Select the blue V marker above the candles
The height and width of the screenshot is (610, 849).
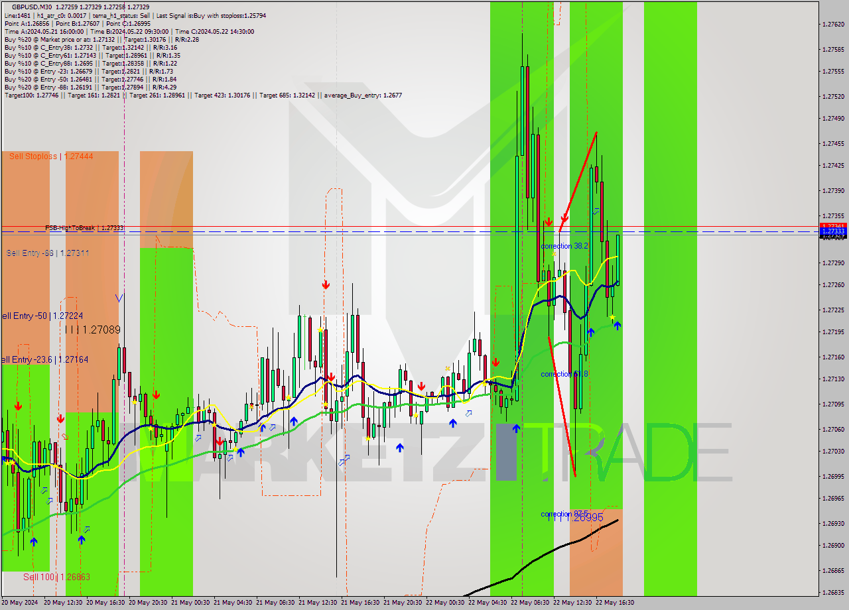tap(119, 297)
